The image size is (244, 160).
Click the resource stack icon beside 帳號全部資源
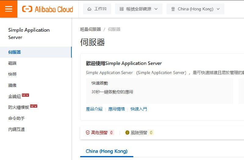coord(121,9)
